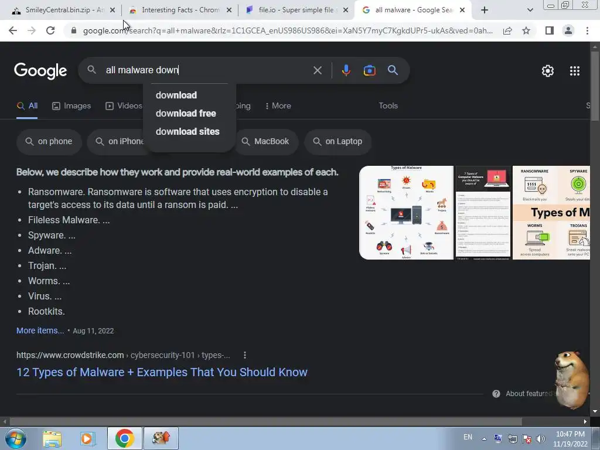The image size is (600, 450).
Task: Open '12 Types of Malware' result link
Action: pyautogui.click(x=162, y=372)
